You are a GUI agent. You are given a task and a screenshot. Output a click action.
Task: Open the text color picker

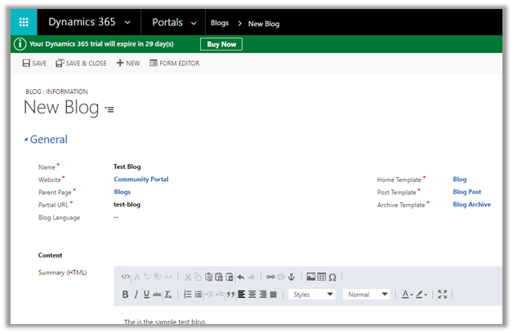click(x=406, y=295)
